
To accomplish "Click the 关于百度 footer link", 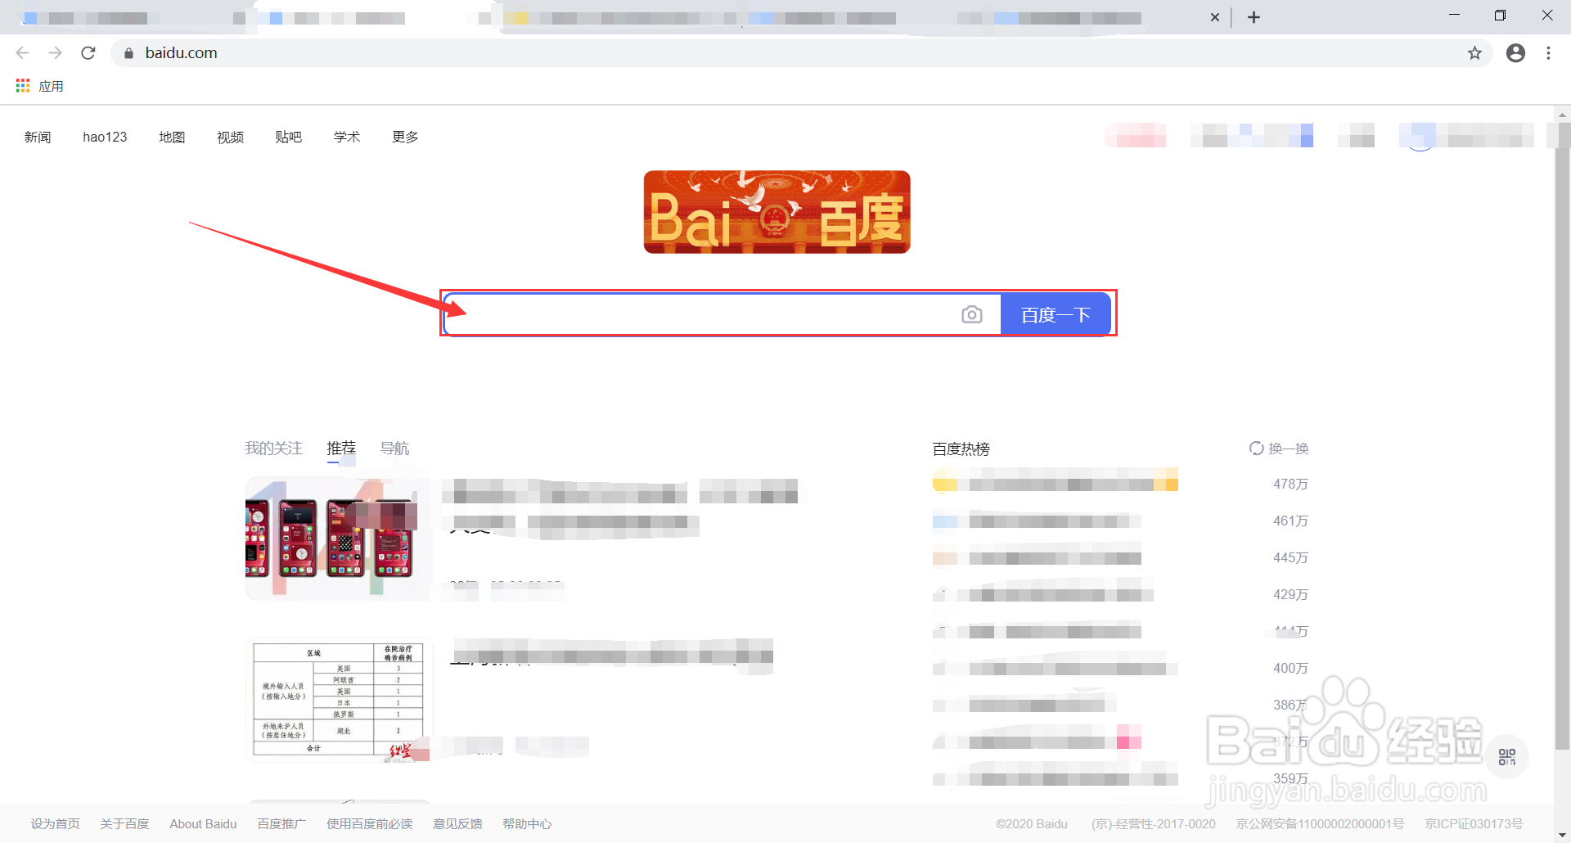I will 124,823.
